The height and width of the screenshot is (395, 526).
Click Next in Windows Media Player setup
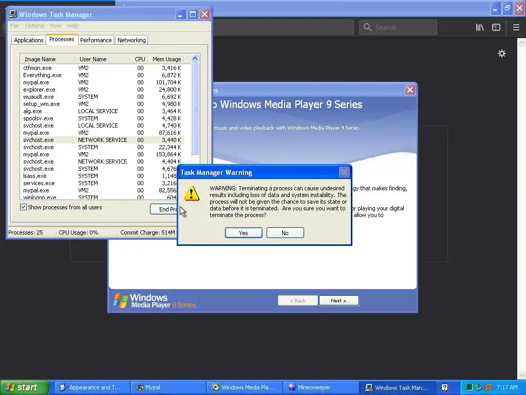[x=339, y=300]
